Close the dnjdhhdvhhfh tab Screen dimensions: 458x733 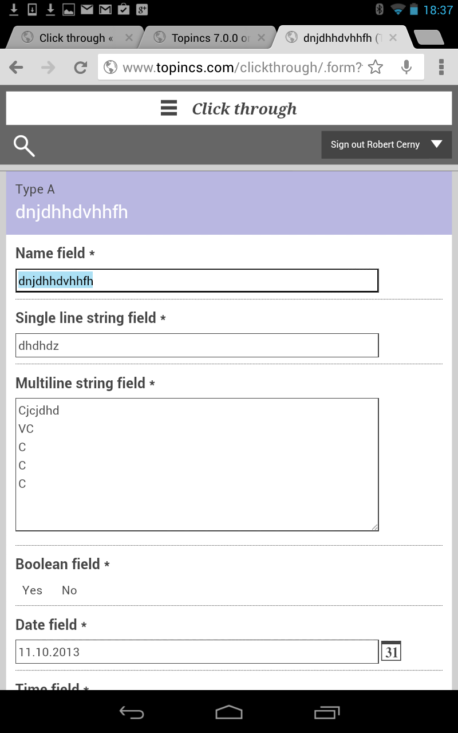[x=393, y=37]
